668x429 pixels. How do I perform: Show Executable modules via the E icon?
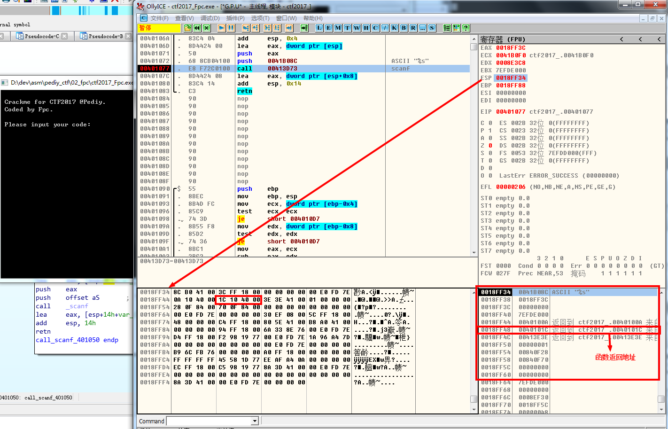click(x=329, y=28)
